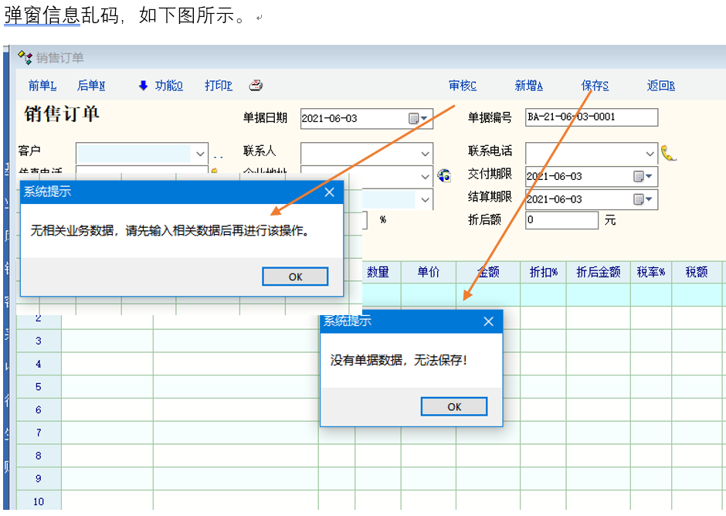Click 后单 in the toolbar

pos(91,86)
